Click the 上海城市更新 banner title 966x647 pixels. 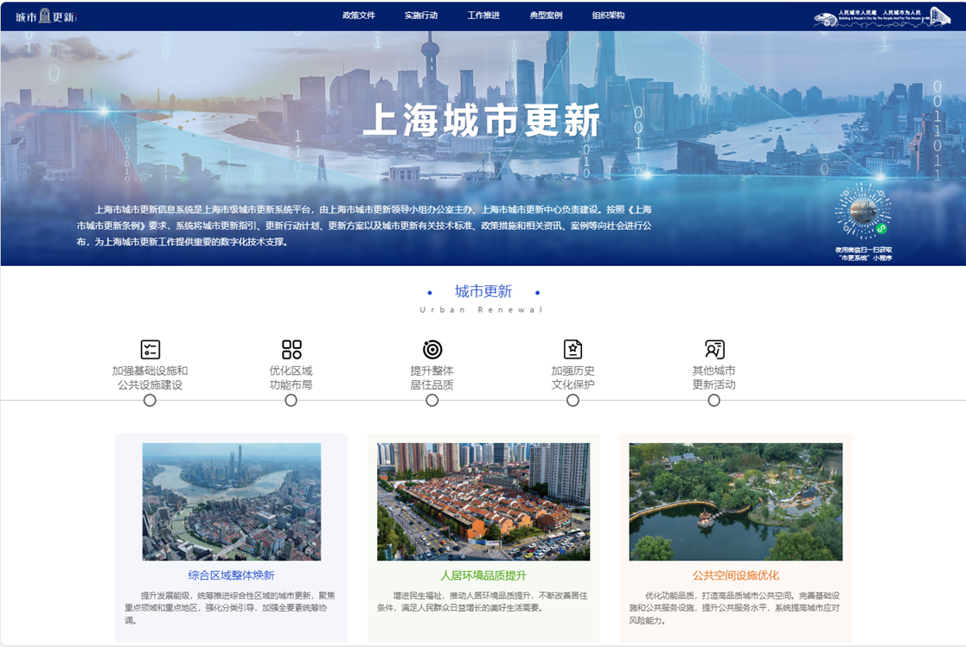(x=482, y=119)
